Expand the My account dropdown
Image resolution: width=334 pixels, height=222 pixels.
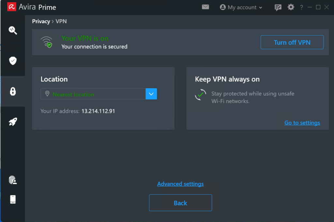(241, 7)
